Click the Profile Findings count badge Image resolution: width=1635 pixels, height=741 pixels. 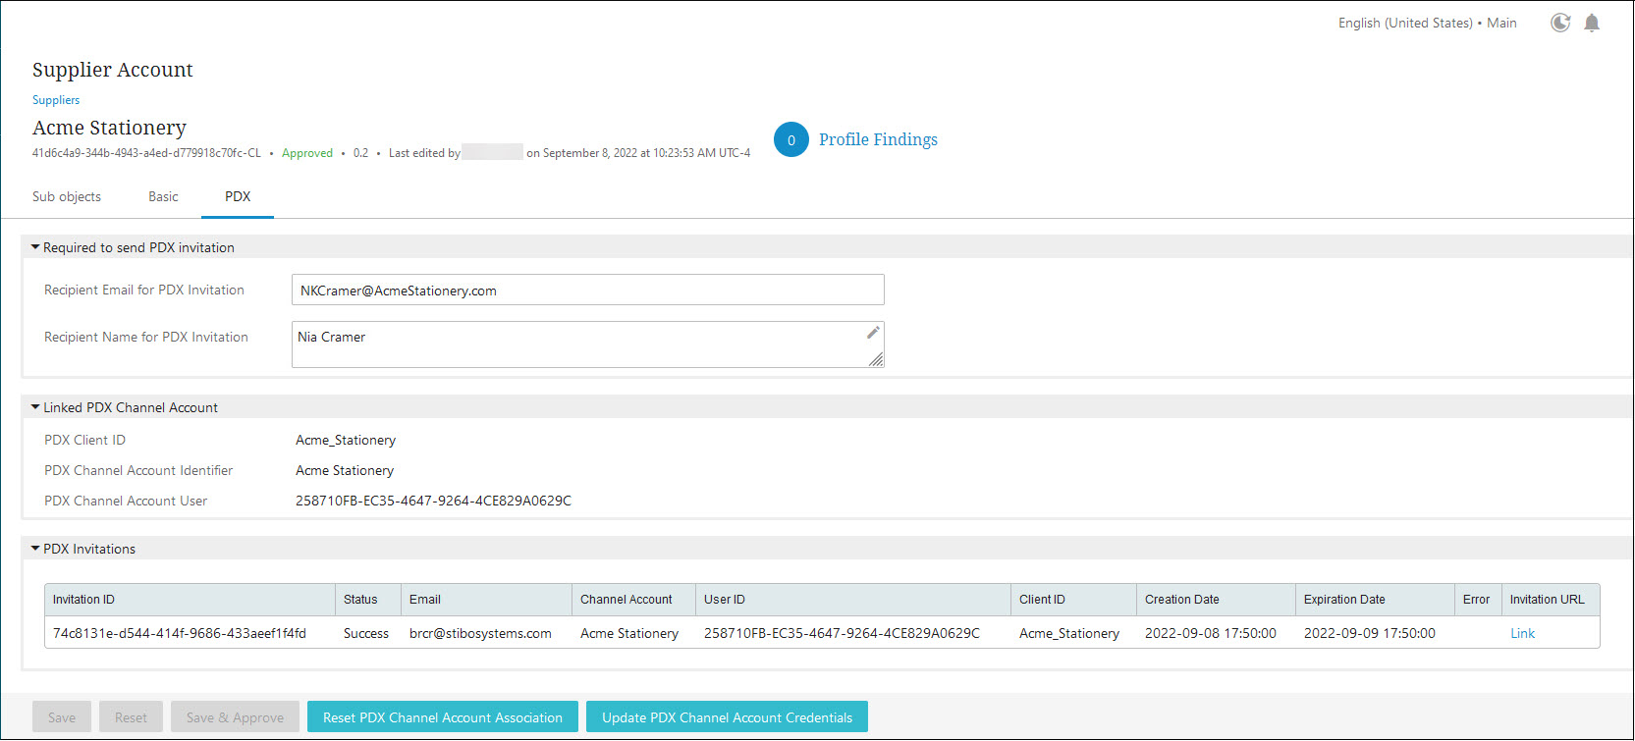coord(790,139)
